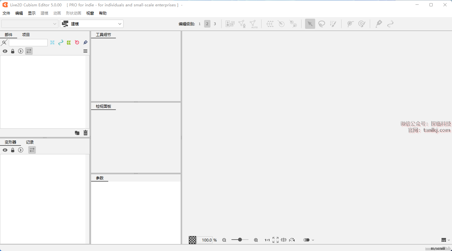Click the create warp deformer toolbar icon
The image size is (452, 251).
(270, 24)
